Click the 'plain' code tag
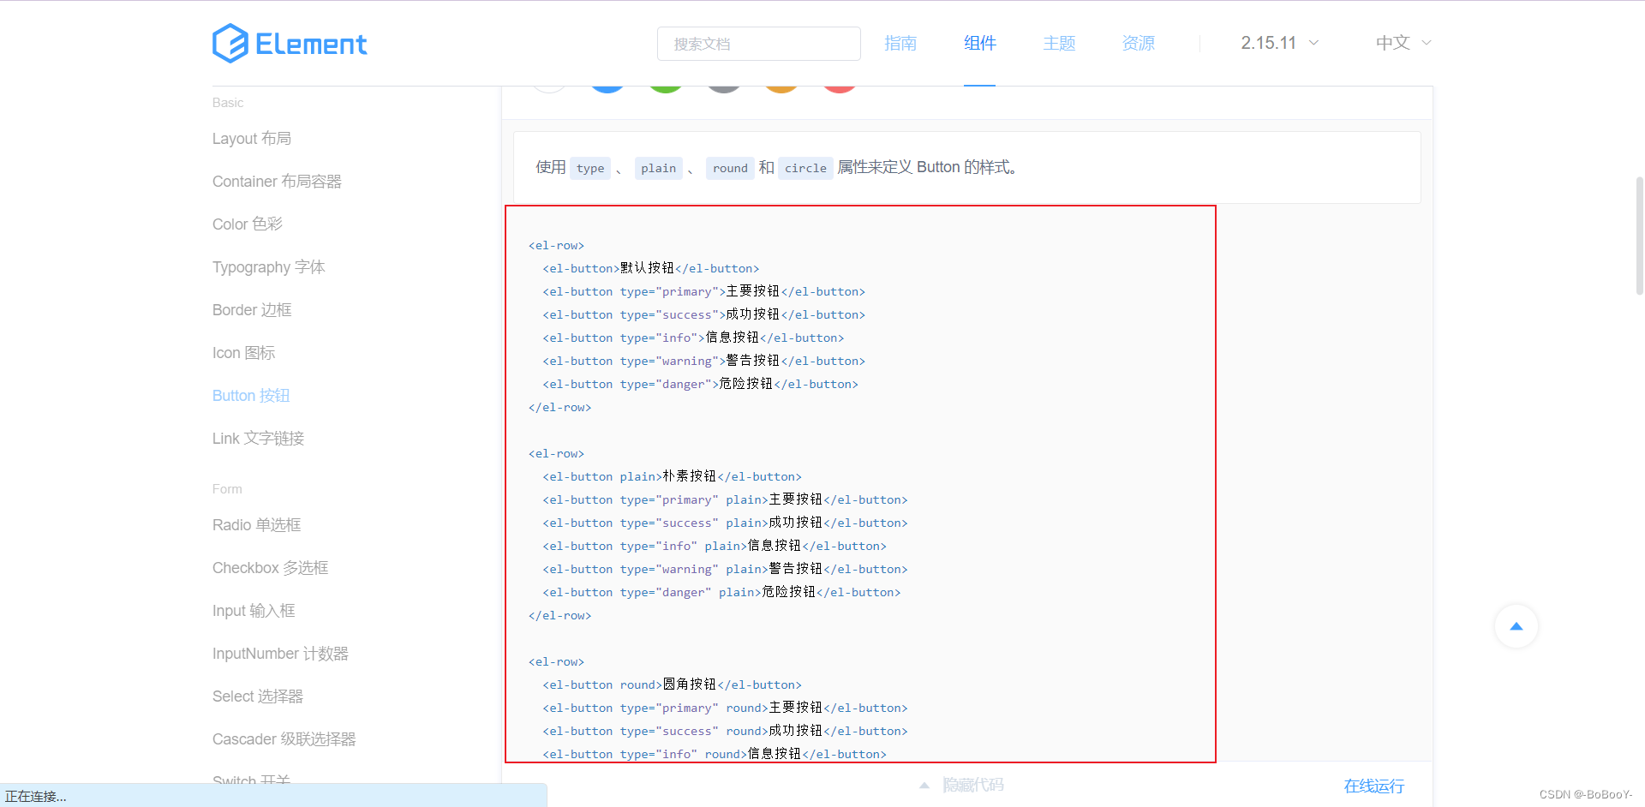 pyautogui.click(x=658, y=168)
